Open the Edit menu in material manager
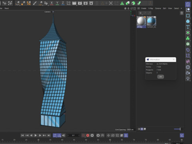 164,8
